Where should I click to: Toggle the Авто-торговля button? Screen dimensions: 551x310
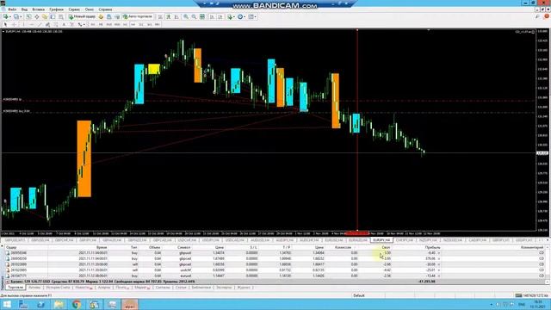(137, 16)
